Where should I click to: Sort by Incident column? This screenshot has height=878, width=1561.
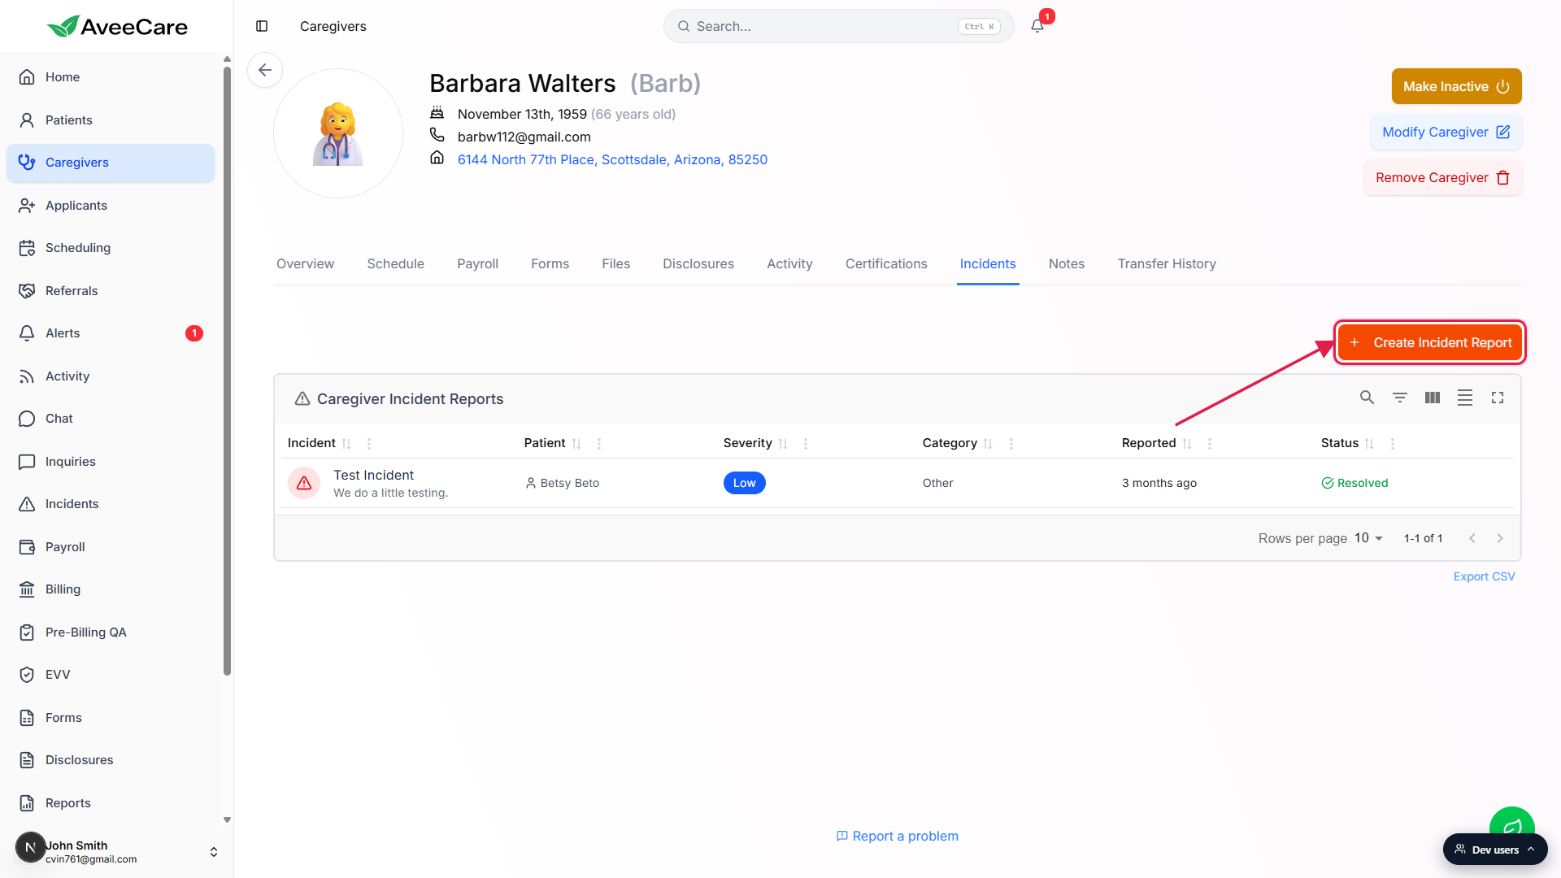[x=346, y=444]
